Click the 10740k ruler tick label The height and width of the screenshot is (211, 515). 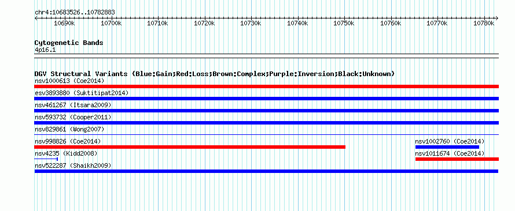[297, 24]
